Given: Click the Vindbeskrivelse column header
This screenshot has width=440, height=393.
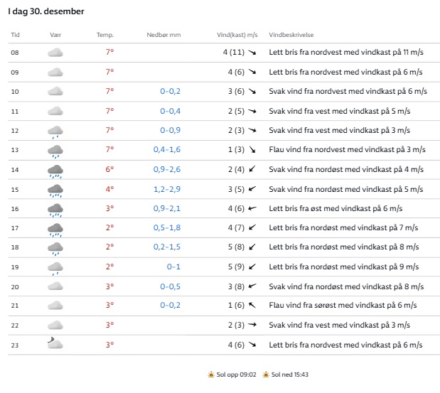Looking at the screenshot, I should click(291, 34).
